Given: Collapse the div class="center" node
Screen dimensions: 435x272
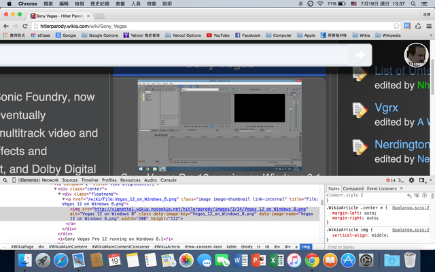Looking at the screenshot, I should [56, 189].
